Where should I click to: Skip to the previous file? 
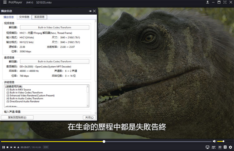coord(11,147)
